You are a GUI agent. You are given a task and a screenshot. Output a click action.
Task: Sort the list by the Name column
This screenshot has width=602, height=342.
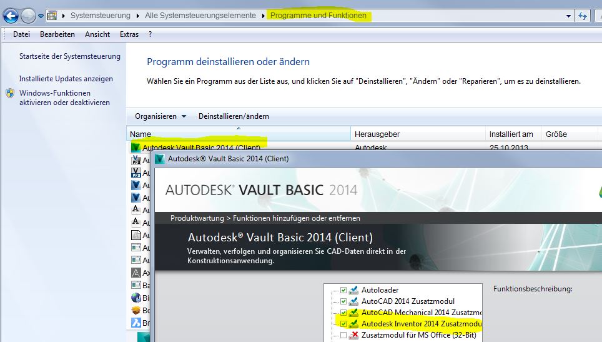click(239, 134)
